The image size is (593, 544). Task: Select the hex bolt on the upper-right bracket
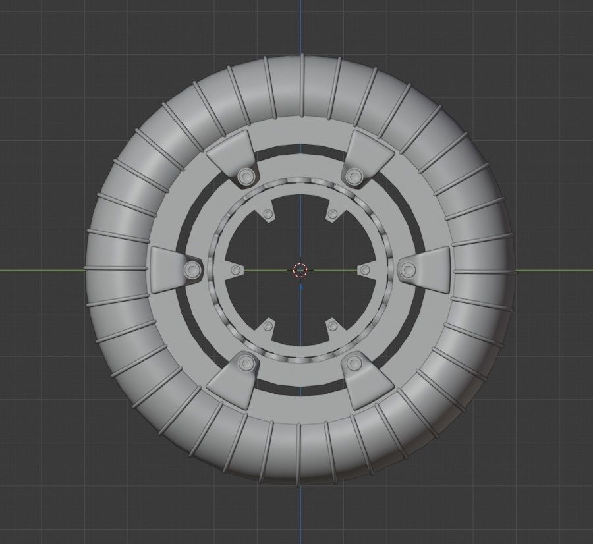[x=354, y=176]
